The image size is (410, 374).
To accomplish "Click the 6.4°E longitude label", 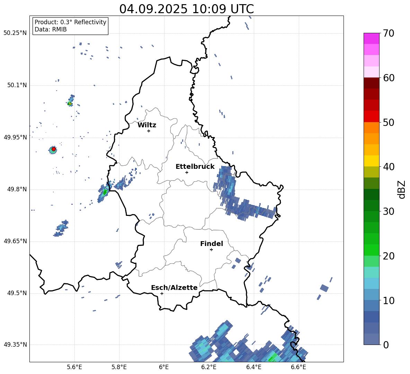I will click(x=253, y=367).
